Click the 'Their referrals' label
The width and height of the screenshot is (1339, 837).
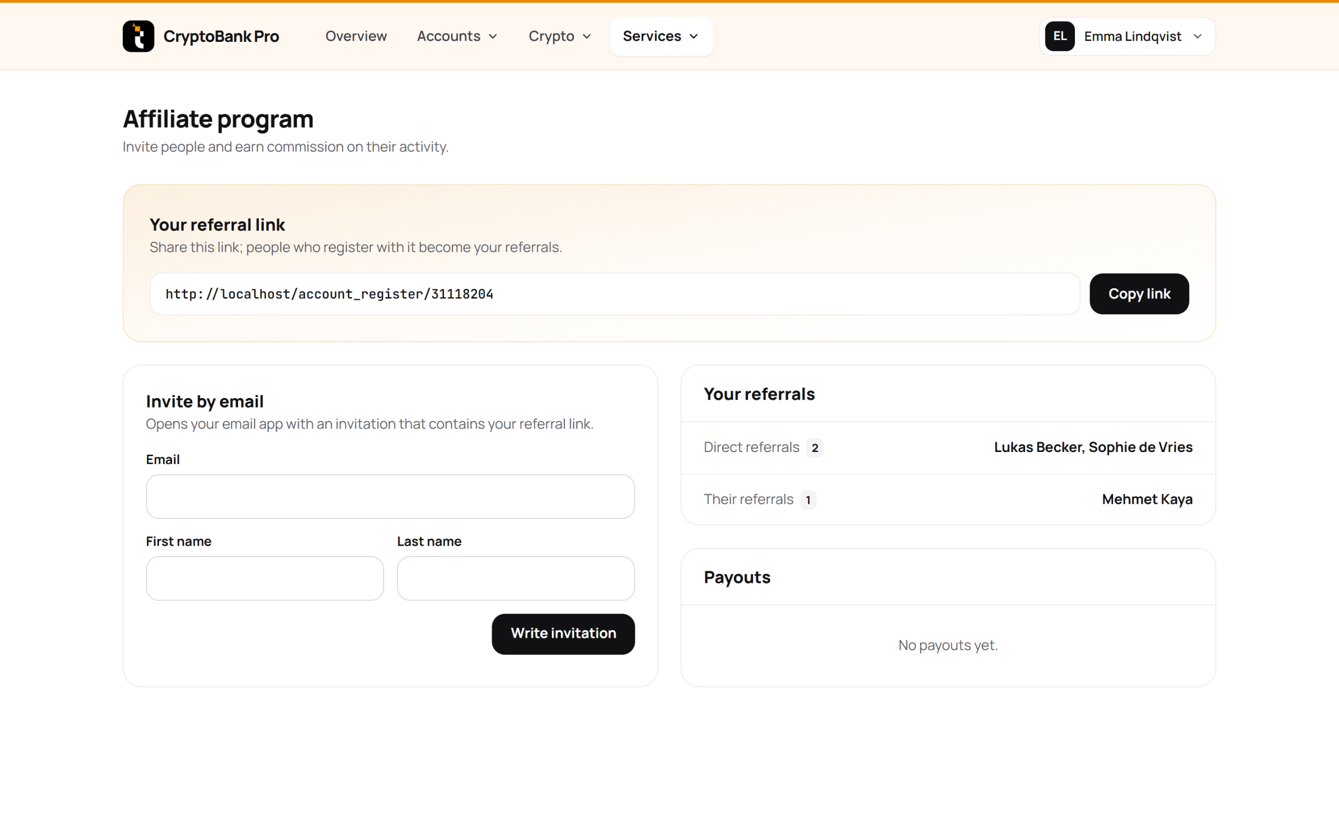click(x=748, y=499)
